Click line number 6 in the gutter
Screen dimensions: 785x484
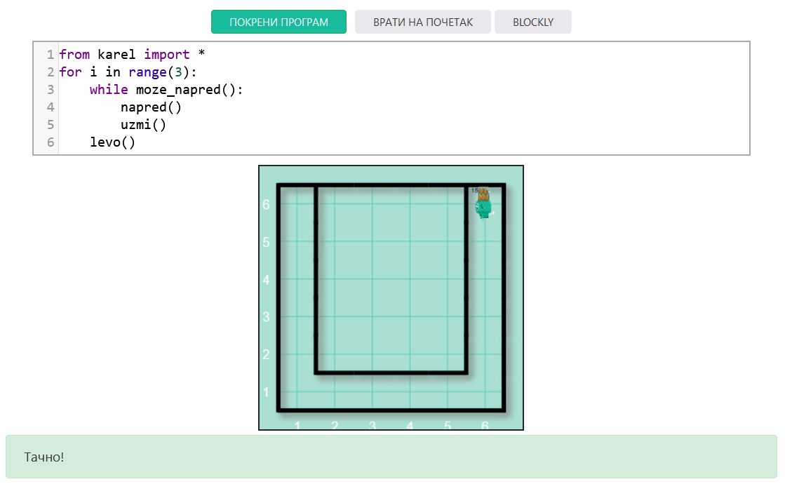[x=50, y=142]
